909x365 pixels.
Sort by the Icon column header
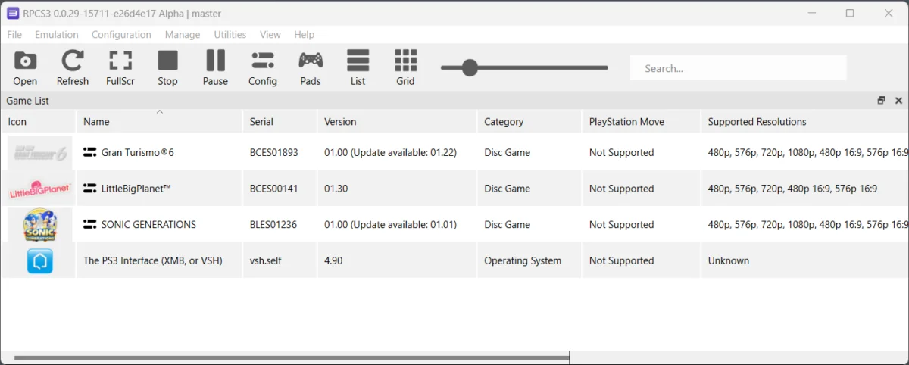click(38, 121)
